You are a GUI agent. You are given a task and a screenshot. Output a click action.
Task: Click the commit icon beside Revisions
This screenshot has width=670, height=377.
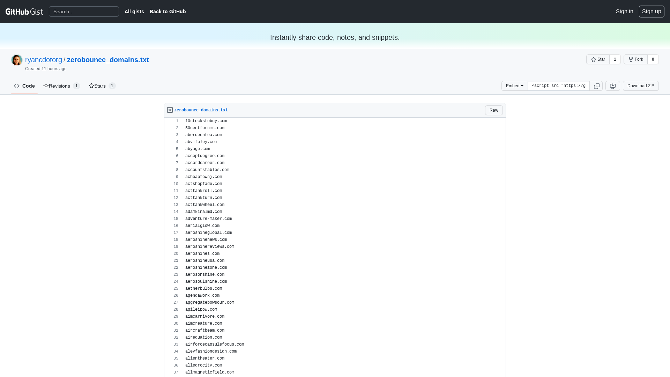pyautogui.click(x=45, y=86)
